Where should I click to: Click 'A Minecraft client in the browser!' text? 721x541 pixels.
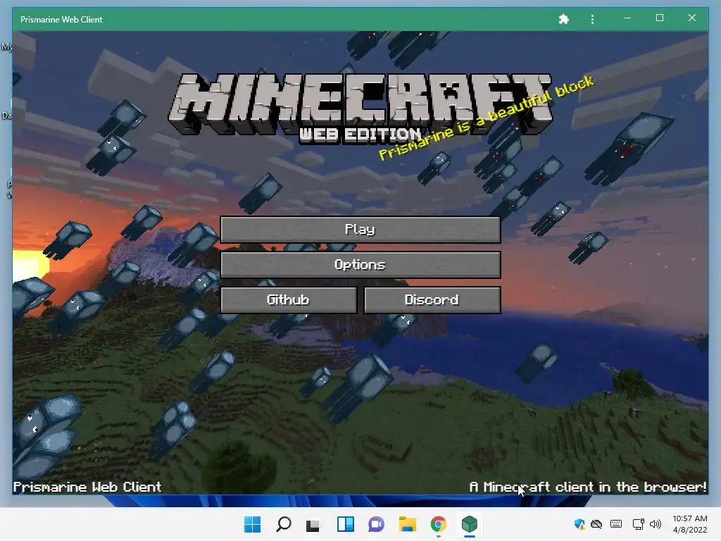[x=588, y=487]
